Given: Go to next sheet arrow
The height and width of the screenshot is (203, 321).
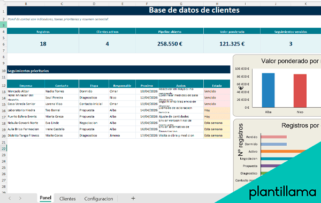Looking at the screenshot, I should (x=20, y=198).
